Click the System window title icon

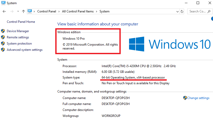tap(3, 3)
